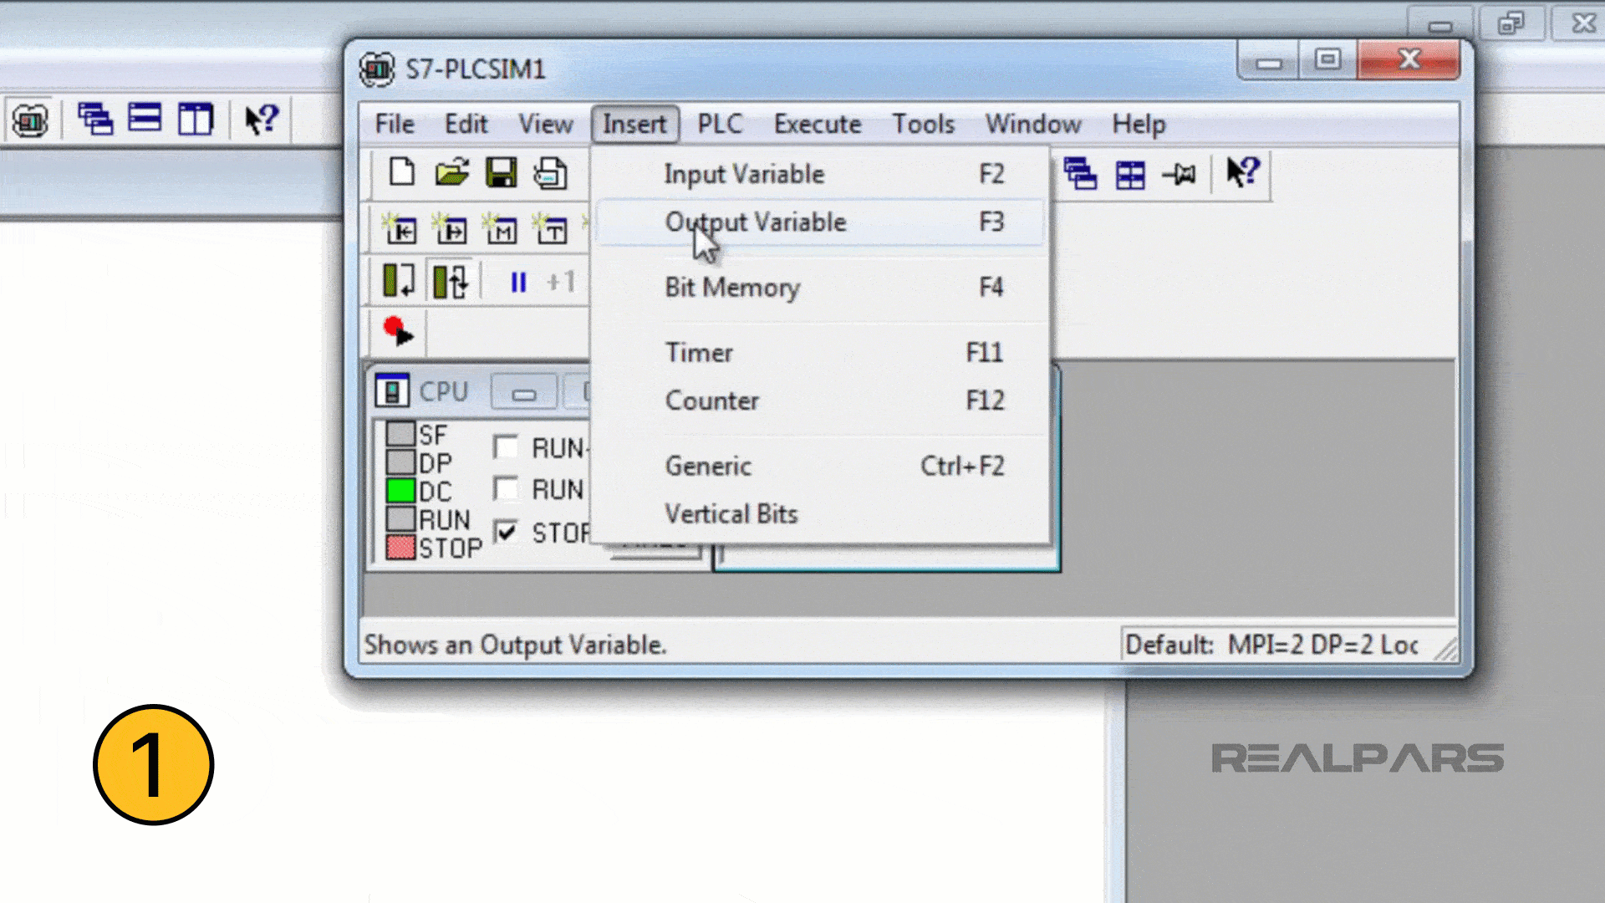Open the View menu

pyautogui.click(x=546, y=125)
